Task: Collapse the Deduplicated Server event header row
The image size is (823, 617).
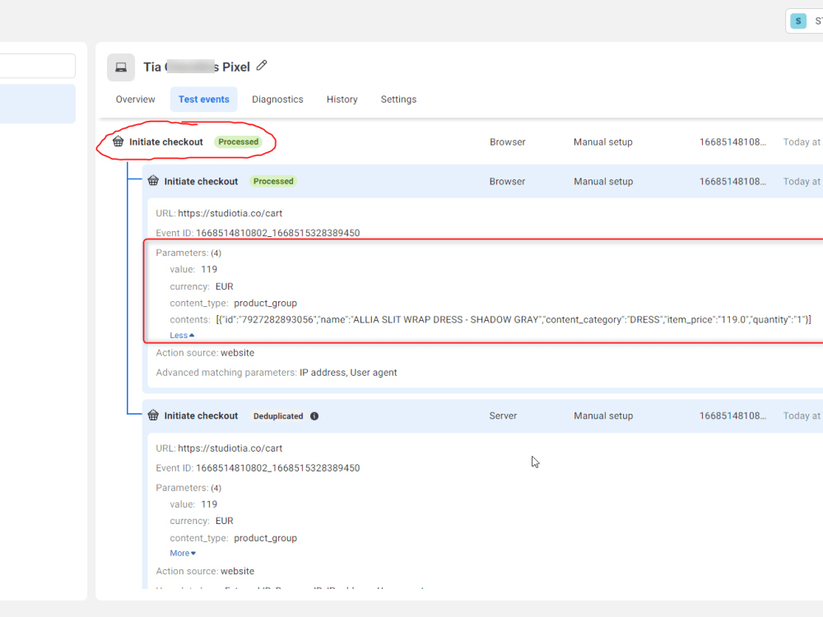Action: [x=483, y=415]
